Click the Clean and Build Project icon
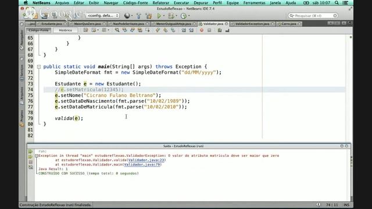 [149, 16]
